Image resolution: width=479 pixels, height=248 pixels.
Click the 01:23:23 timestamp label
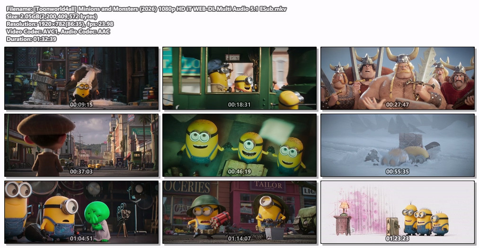(x=397, y=239)
